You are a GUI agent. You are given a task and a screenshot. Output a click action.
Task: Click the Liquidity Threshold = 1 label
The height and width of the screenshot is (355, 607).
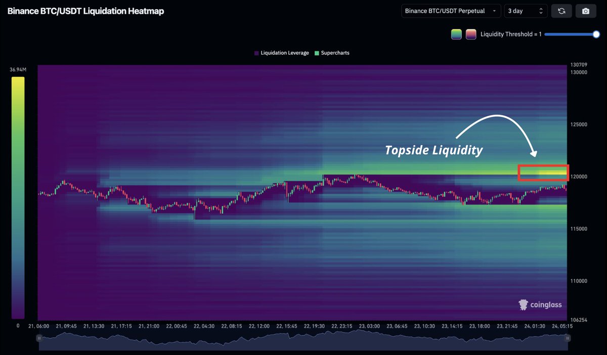511,34
